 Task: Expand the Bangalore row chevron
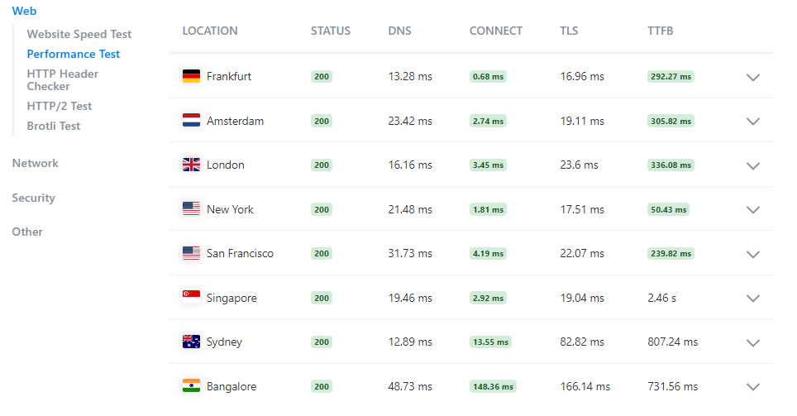tap(752, 386)
